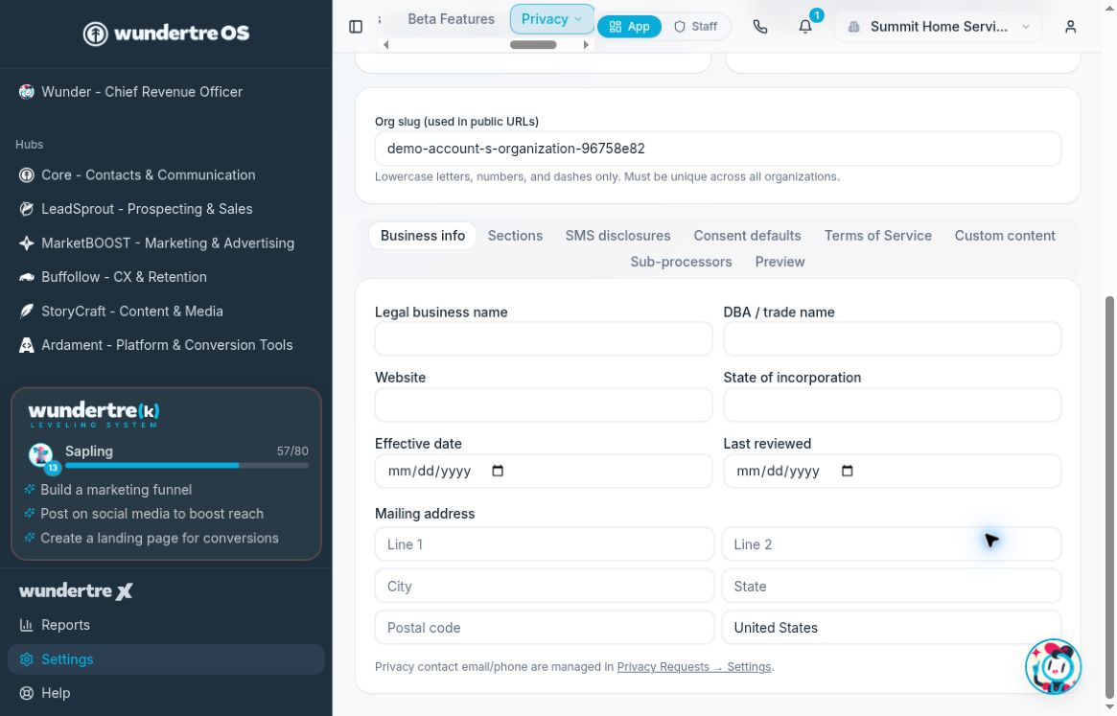Click the tab strip left arrow

coord(386,45)
